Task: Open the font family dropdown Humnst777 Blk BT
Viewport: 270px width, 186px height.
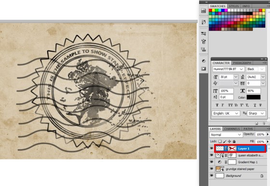Action: [x=229, y=69]
